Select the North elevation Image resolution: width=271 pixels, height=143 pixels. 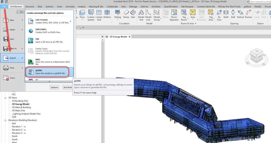15,136
